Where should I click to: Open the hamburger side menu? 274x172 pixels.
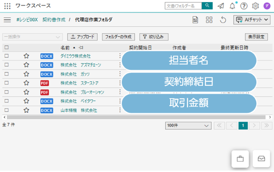coord(7,20)
